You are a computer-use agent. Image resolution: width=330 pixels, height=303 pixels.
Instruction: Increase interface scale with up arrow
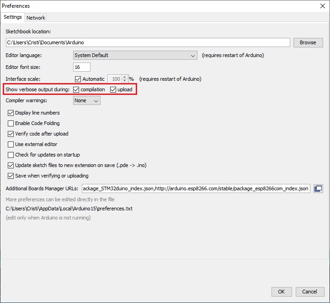click(x=125, y=77)
